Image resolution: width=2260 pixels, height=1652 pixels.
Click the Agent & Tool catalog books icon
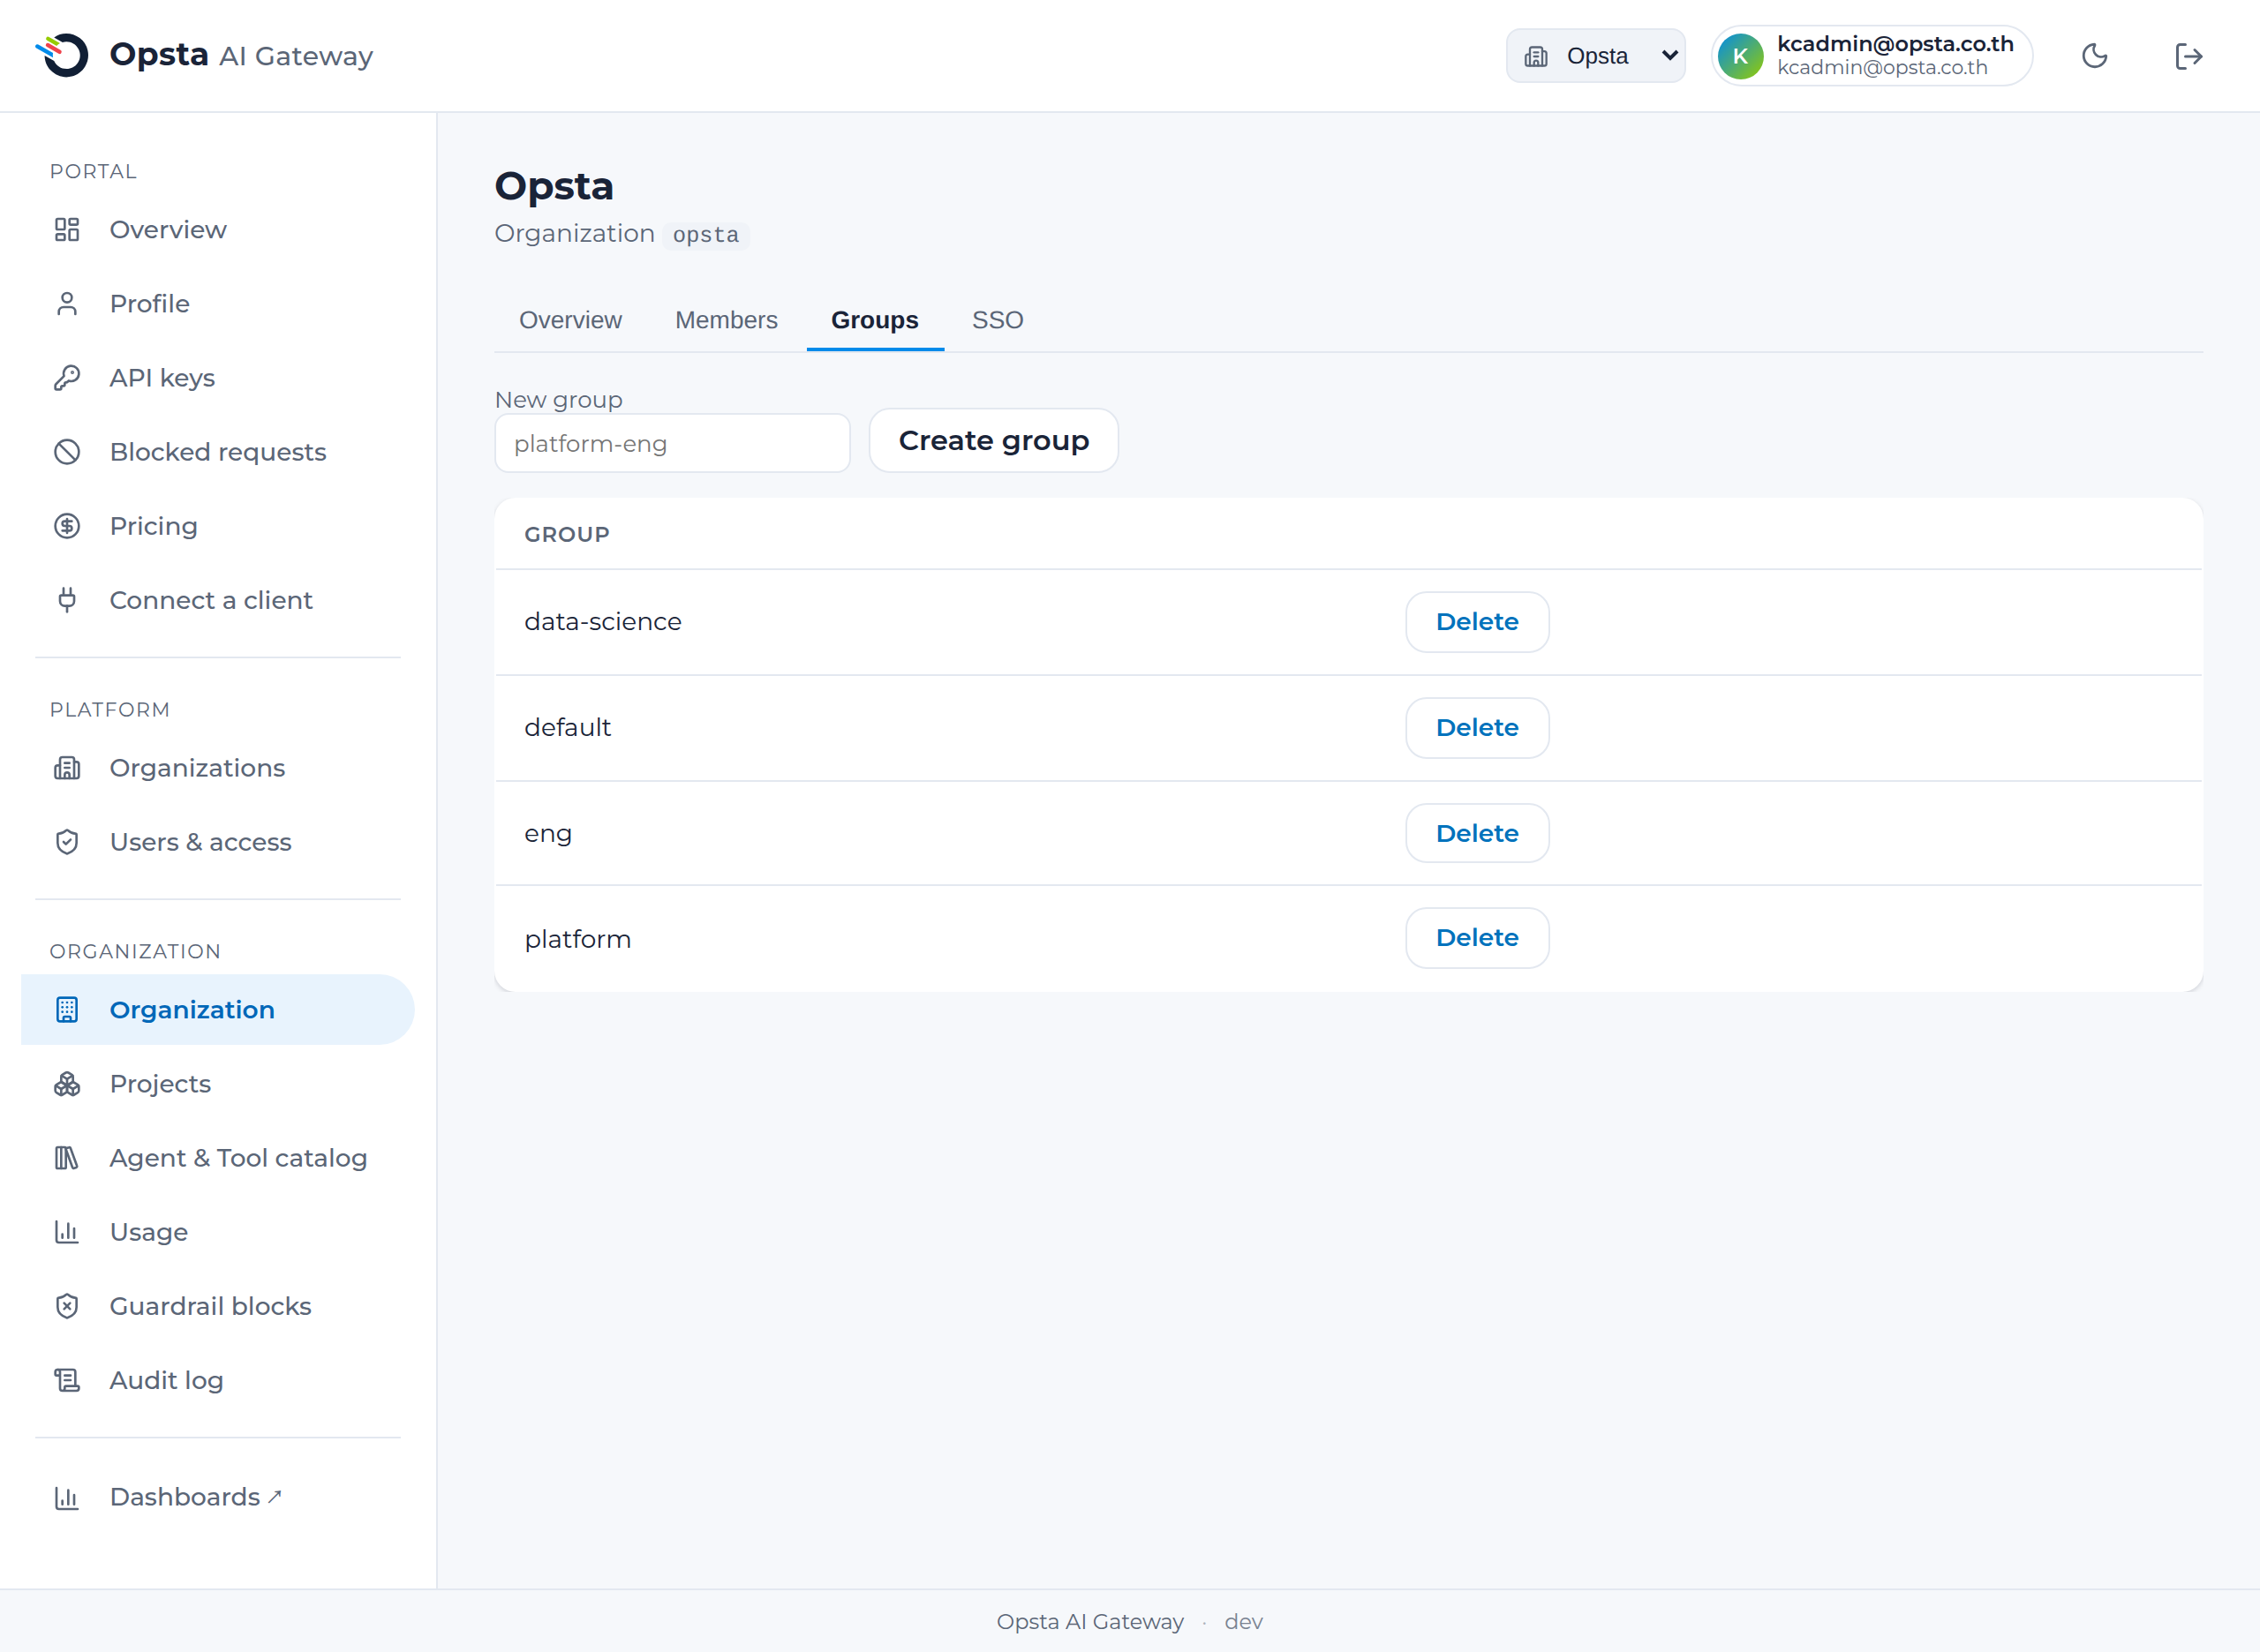coord(67,1158)
